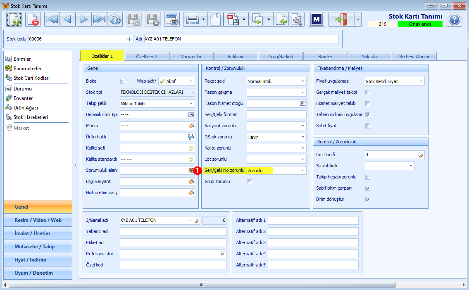Jump to the last record
This screenshot has height=290, width=469.
(99, 20)
